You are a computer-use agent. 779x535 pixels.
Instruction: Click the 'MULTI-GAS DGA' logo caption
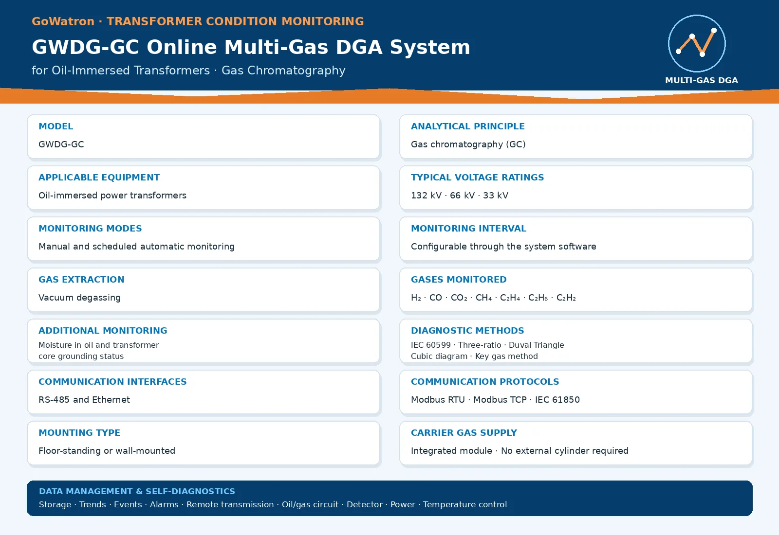coord(702,80)
